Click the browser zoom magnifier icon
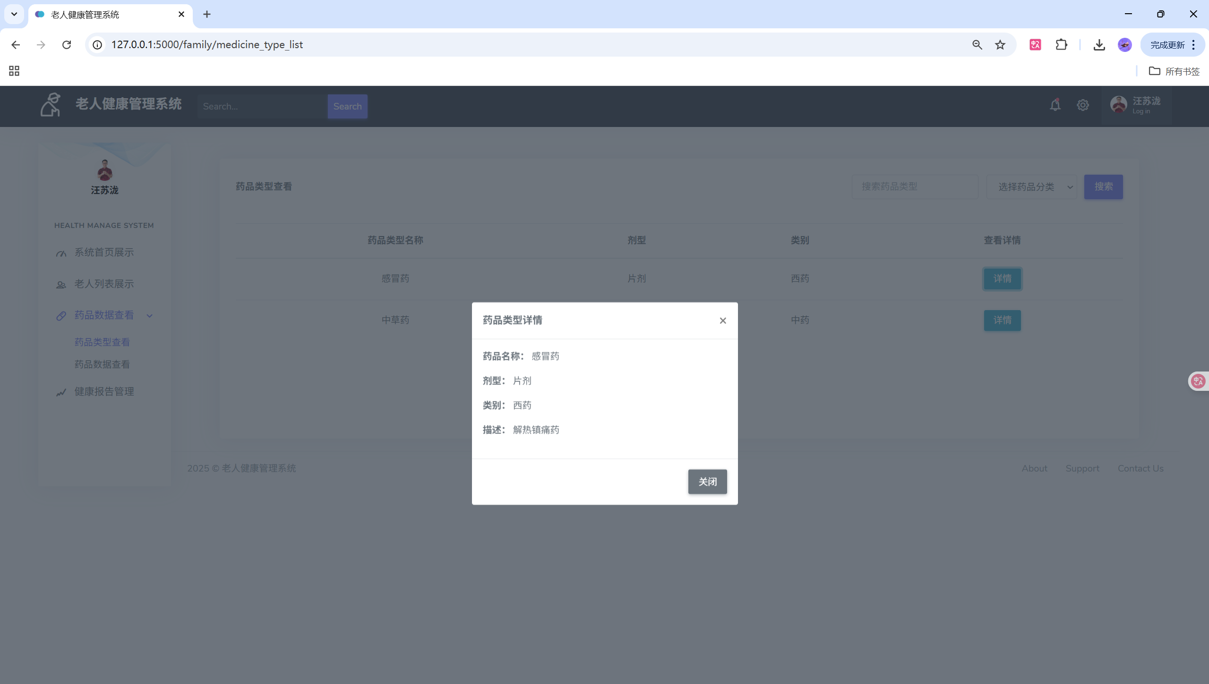This screenshot has width=1209, height=684. 977,45
